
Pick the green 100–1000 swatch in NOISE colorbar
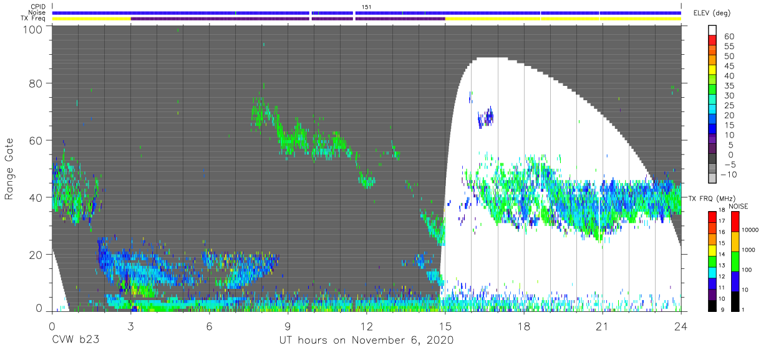pyautogui.click(x=734, y=260)
